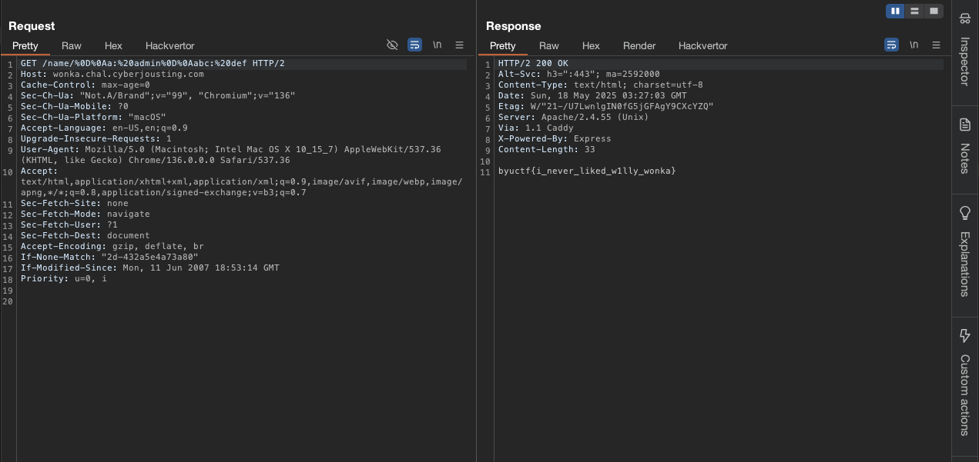
Task: Switch Response view to Pretty tab
Action: (x=503, y=46)
